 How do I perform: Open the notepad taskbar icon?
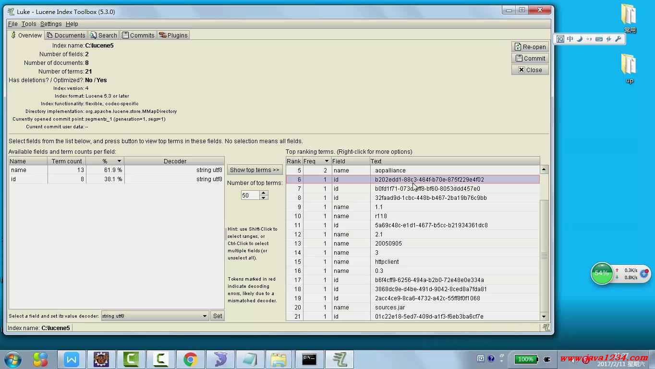coord(250,359)
